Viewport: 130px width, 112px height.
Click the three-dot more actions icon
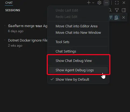click(x=106, y=3)
